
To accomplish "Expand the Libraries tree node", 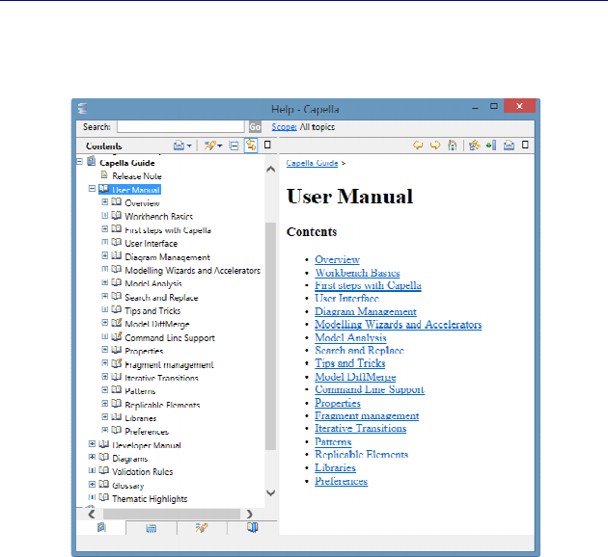I will click(104, 417).
